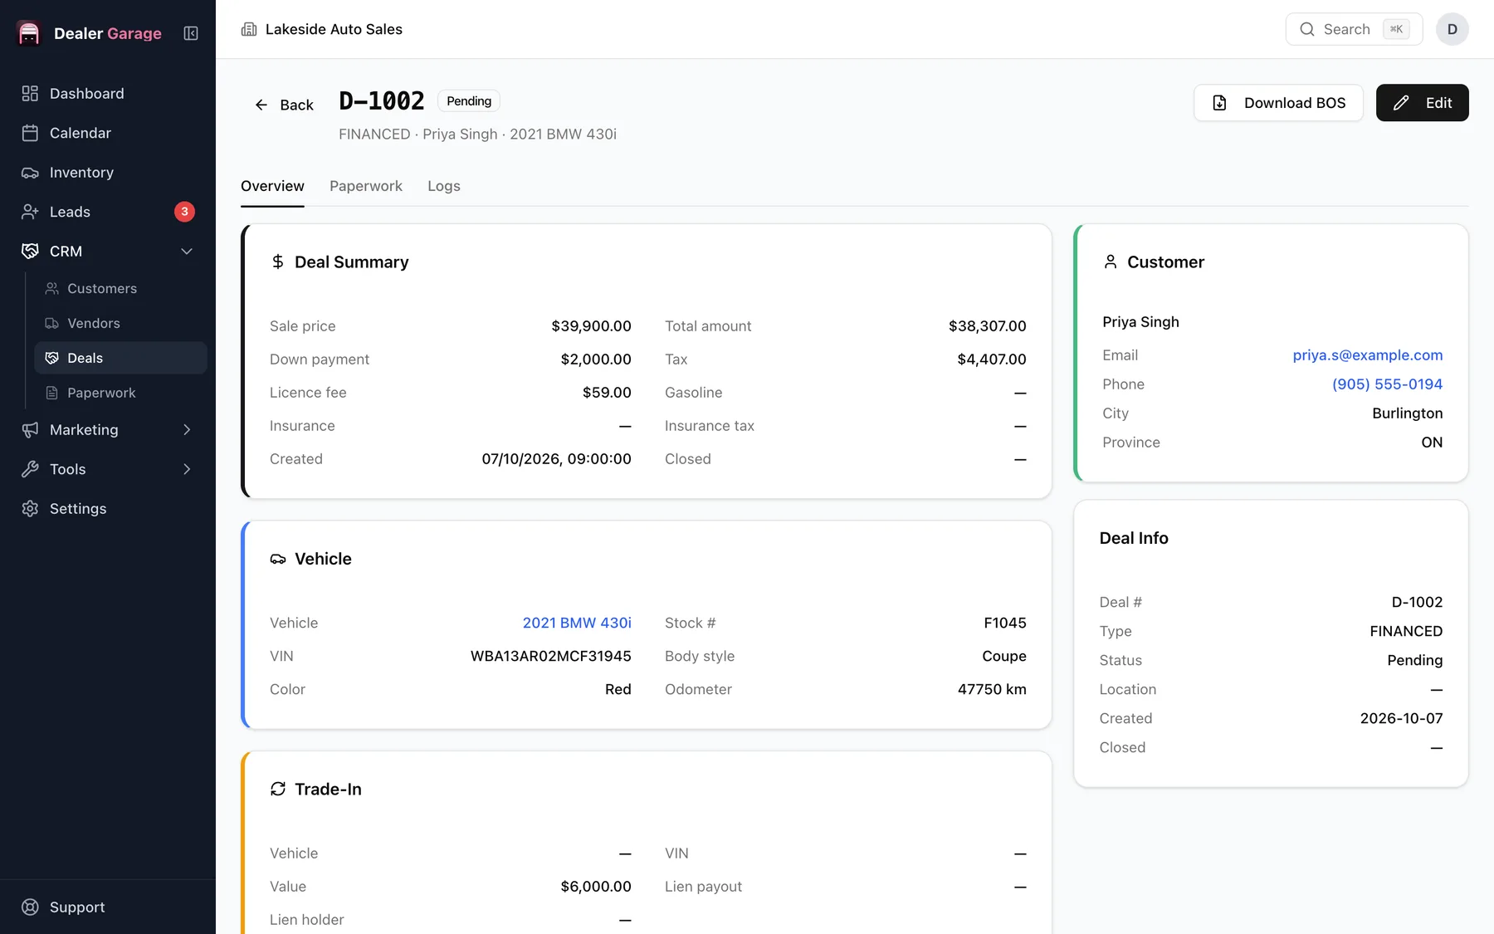Viewport: 1494px width, 934px height.
Task: Edit deal D-1002
Action: pos(1423,103)
